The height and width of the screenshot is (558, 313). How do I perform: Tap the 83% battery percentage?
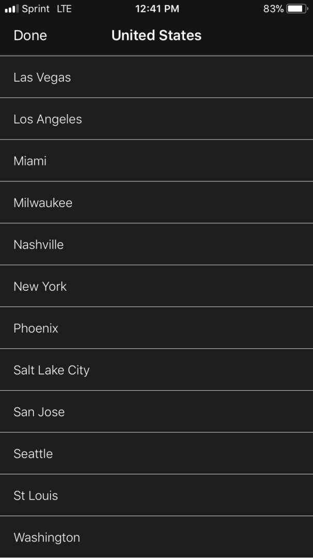tap(273, 9)
